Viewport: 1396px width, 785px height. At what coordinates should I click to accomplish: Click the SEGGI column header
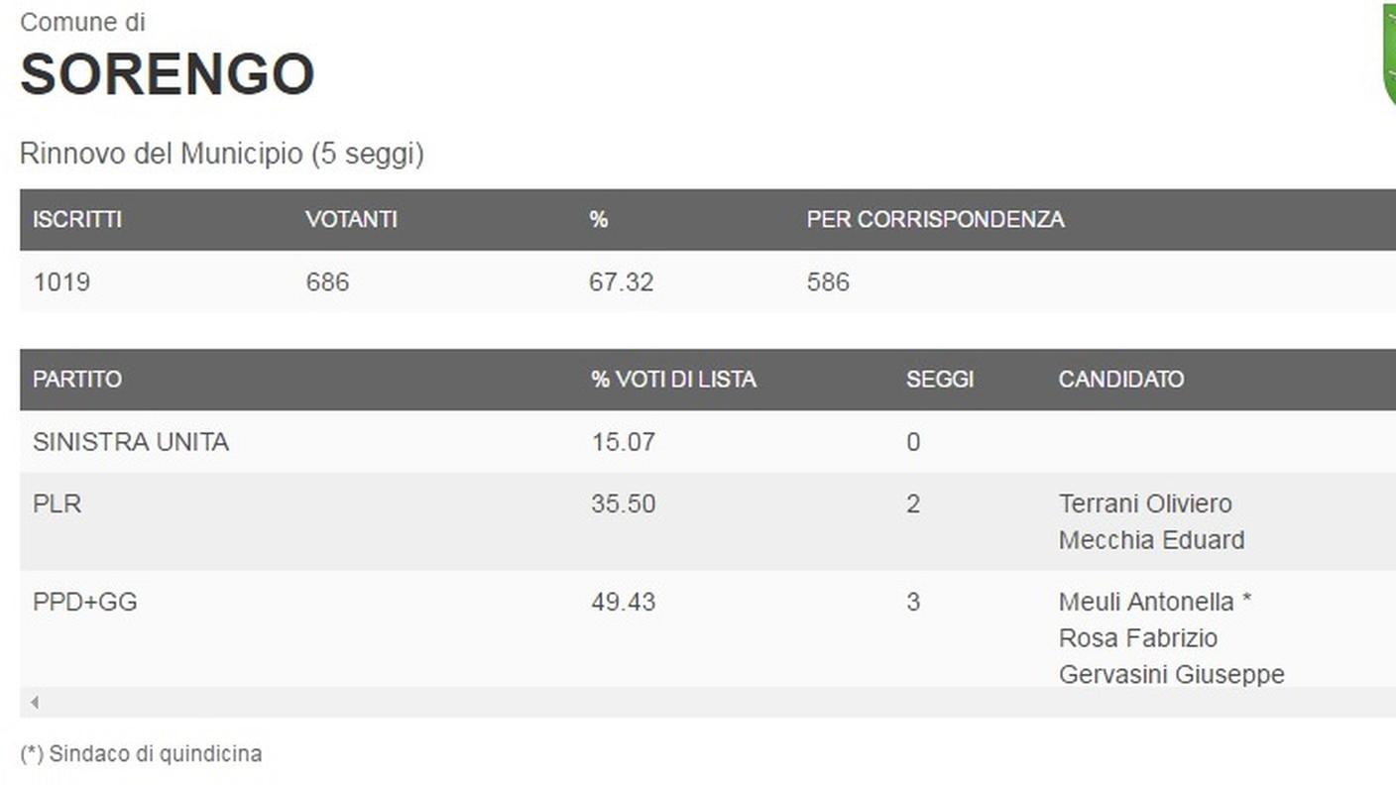point(940,379)
